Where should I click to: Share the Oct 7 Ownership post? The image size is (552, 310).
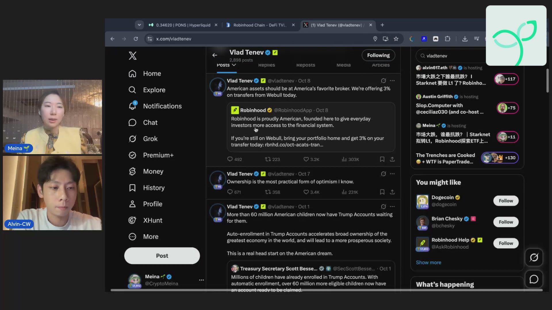click(392, 192)
